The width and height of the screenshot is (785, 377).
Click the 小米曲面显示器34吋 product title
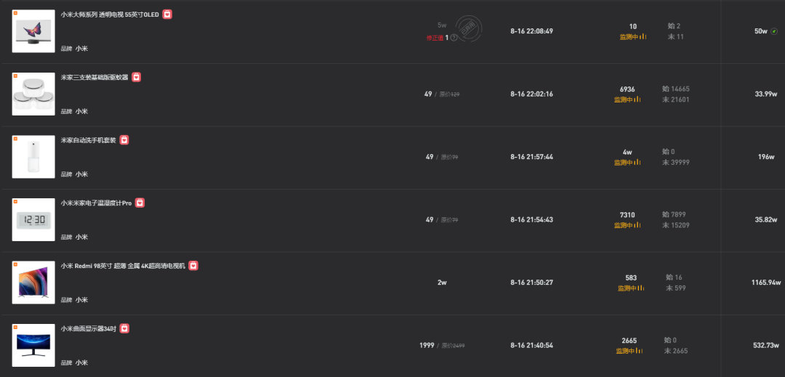pyautogui.click(x=89, y=328)
